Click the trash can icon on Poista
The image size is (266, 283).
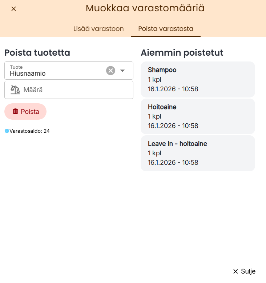(x=15, y=112)
